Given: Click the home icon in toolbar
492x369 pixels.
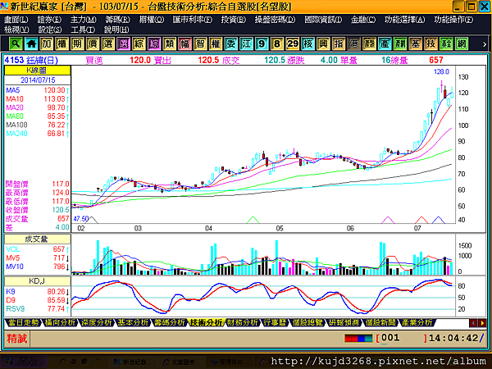Looking at the screenshot, I should [x=31, y=43].
